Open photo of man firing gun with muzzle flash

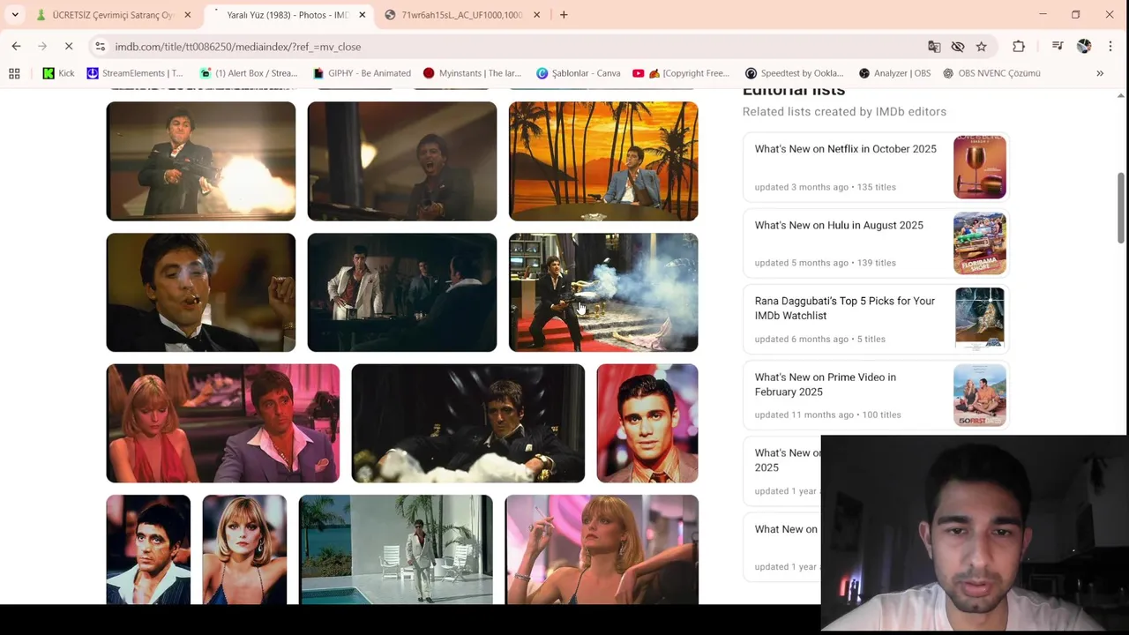coord(201,161)
